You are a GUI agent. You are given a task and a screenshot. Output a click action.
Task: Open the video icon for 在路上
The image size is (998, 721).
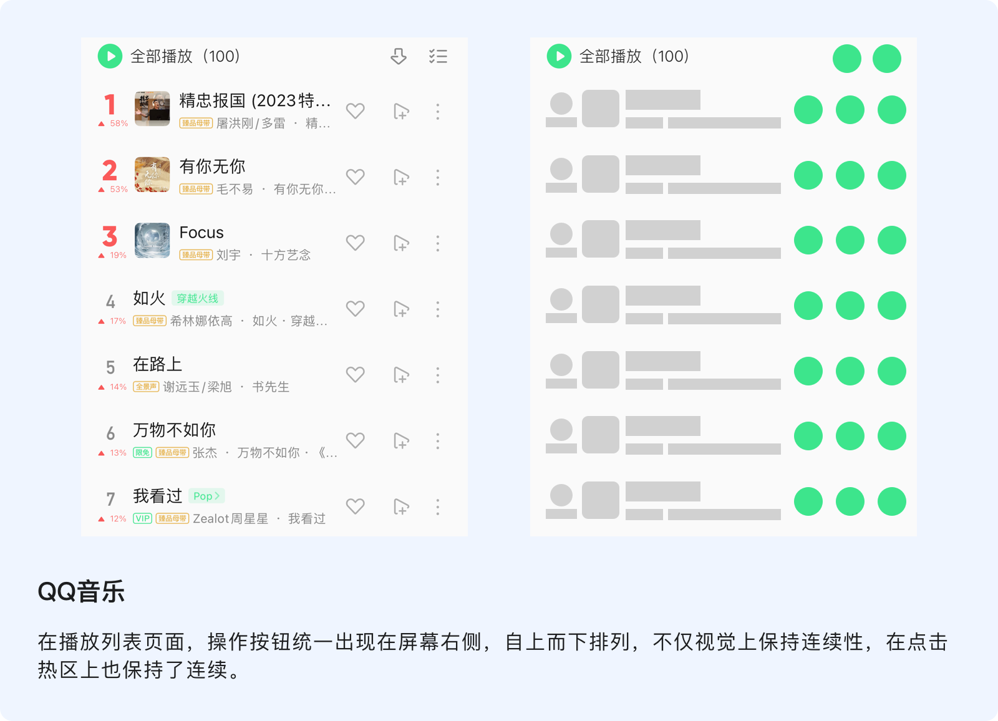coord(401,375)
